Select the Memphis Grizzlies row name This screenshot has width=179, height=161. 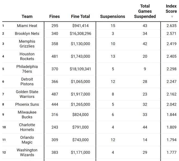27,44
